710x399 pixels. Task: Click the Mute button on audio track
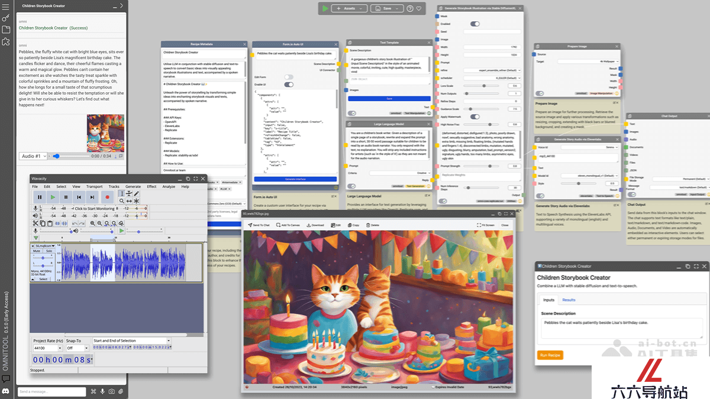pos(36,251)
